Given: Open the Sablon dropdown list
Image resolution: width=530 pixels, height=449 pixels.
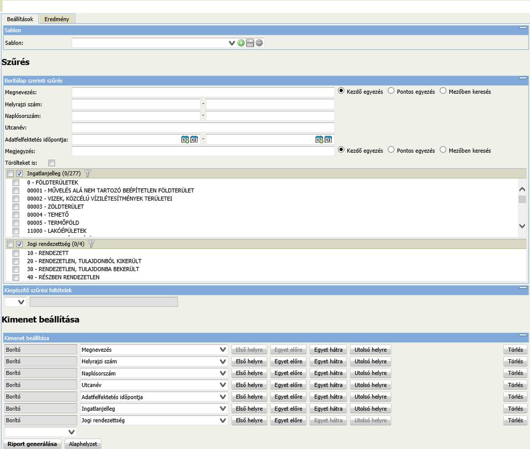Looking at the screenshot, I should click(x=231, y=43).
